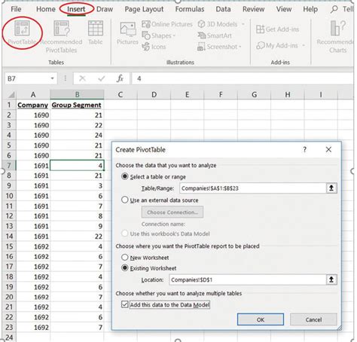Click the Location input field
Viewport: 357px width, 342px height.
(248, 279)
